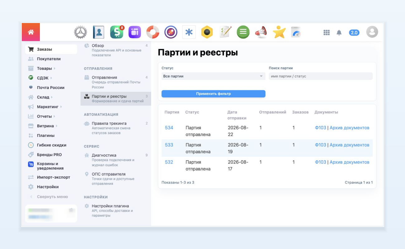Open Ф103 document for batch 533
Image resolution: width=405 pixels, height=249 pixels.
[x=321, y=145]
